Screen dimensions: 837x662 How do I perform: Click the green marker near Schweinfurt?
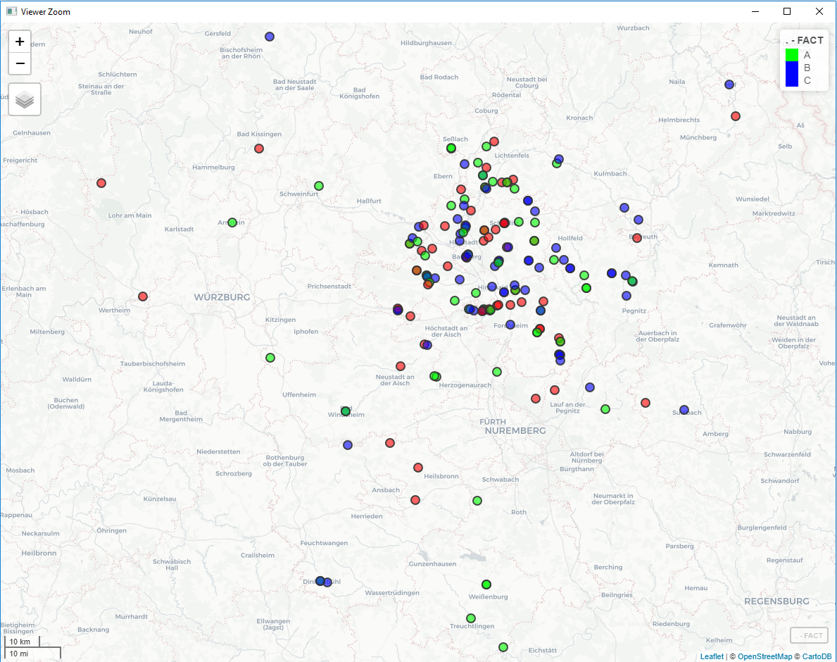[x=318, y=185]
